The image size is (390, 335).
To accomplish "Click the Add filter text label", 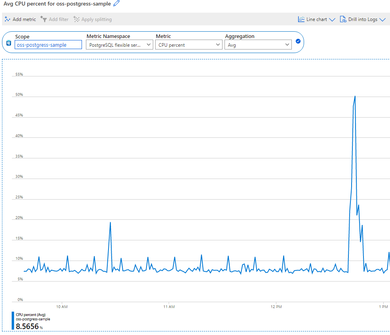I will coord(59,19).
